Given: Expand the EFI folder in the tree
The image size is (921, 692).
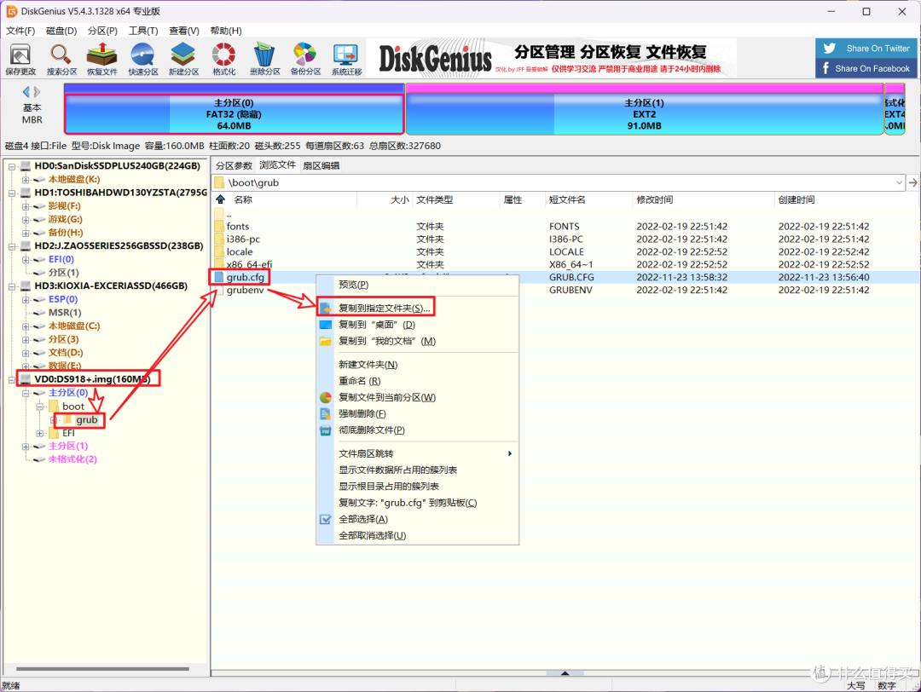Looking at the screenshot, I should click(x=40, y=433).
